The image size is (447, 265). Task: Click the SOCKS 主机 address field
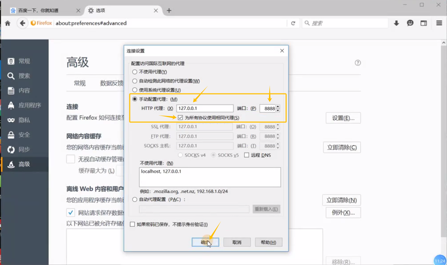[205, 146]
